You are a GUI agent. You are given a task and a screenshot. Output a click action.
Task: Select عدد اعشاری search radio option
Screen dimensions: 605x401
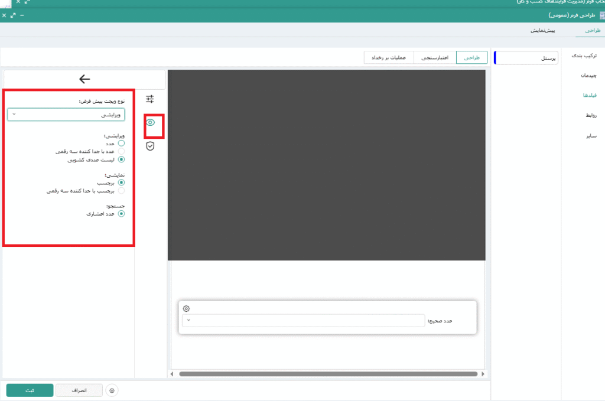coord(122,214)
